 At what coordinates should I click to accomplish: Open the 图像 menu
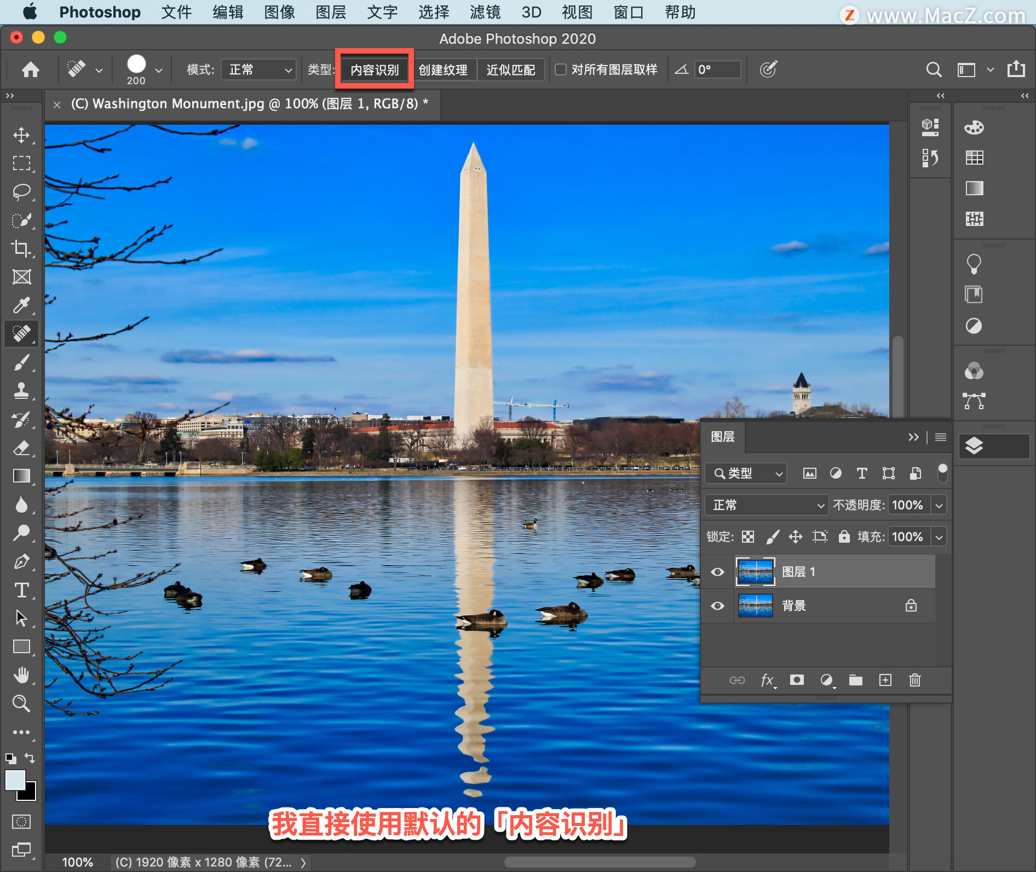tap(279, 12)
